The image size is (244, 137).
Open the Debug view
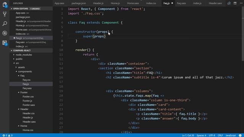5,33
